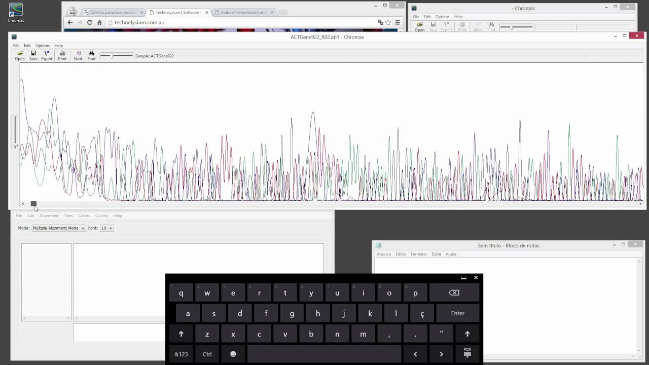Open the Quality menu in the alignment window
This screenshot has width=649, height=365.
click(101, 215)
